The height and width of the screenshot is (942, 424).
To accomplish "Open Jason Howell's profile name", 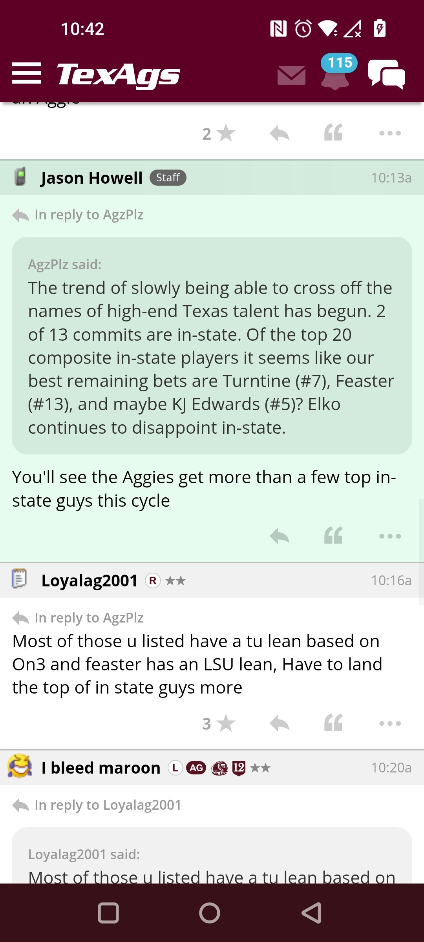I will click(92, 178).
